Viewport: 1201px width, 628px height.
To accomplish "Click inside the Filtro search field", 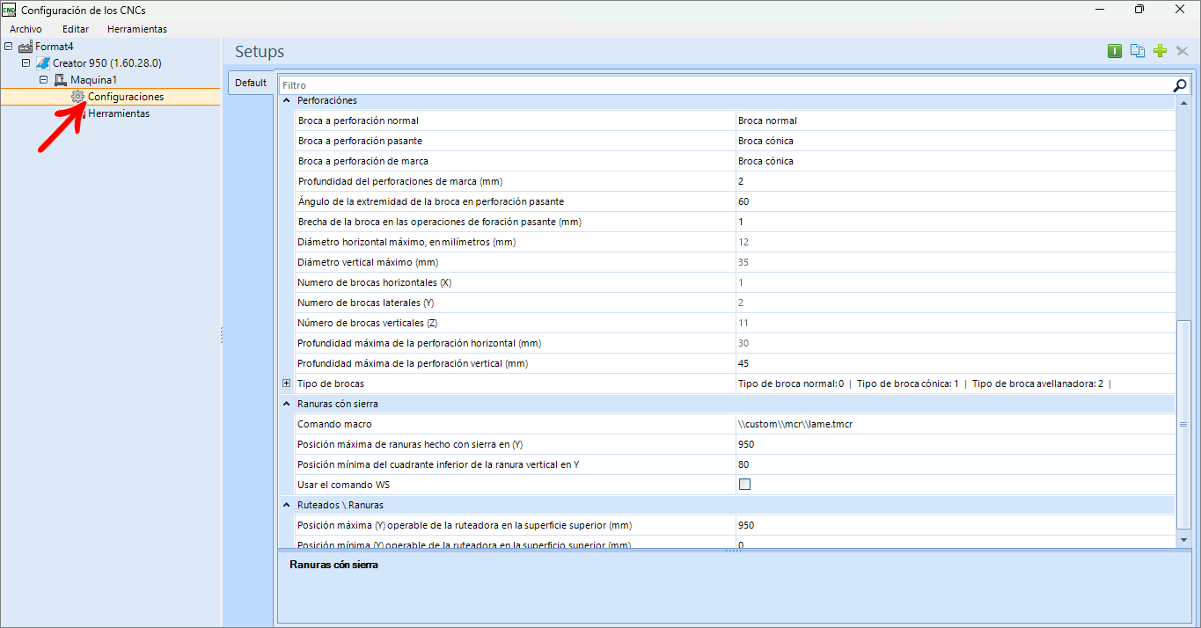I will (726, 85).
